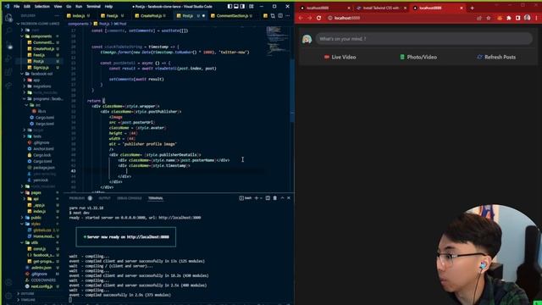Screen dimensions: 542x305
Task: Open Anchor.toml in the Explorer tree
Action: [x=43, y=149]
